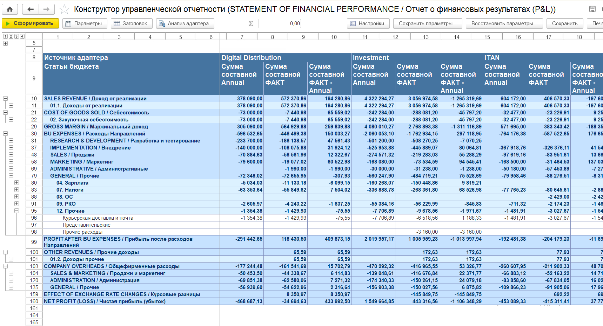Select grouping level 3 button
This screenshot has width=603, height=326.
(x=16, y=36)
